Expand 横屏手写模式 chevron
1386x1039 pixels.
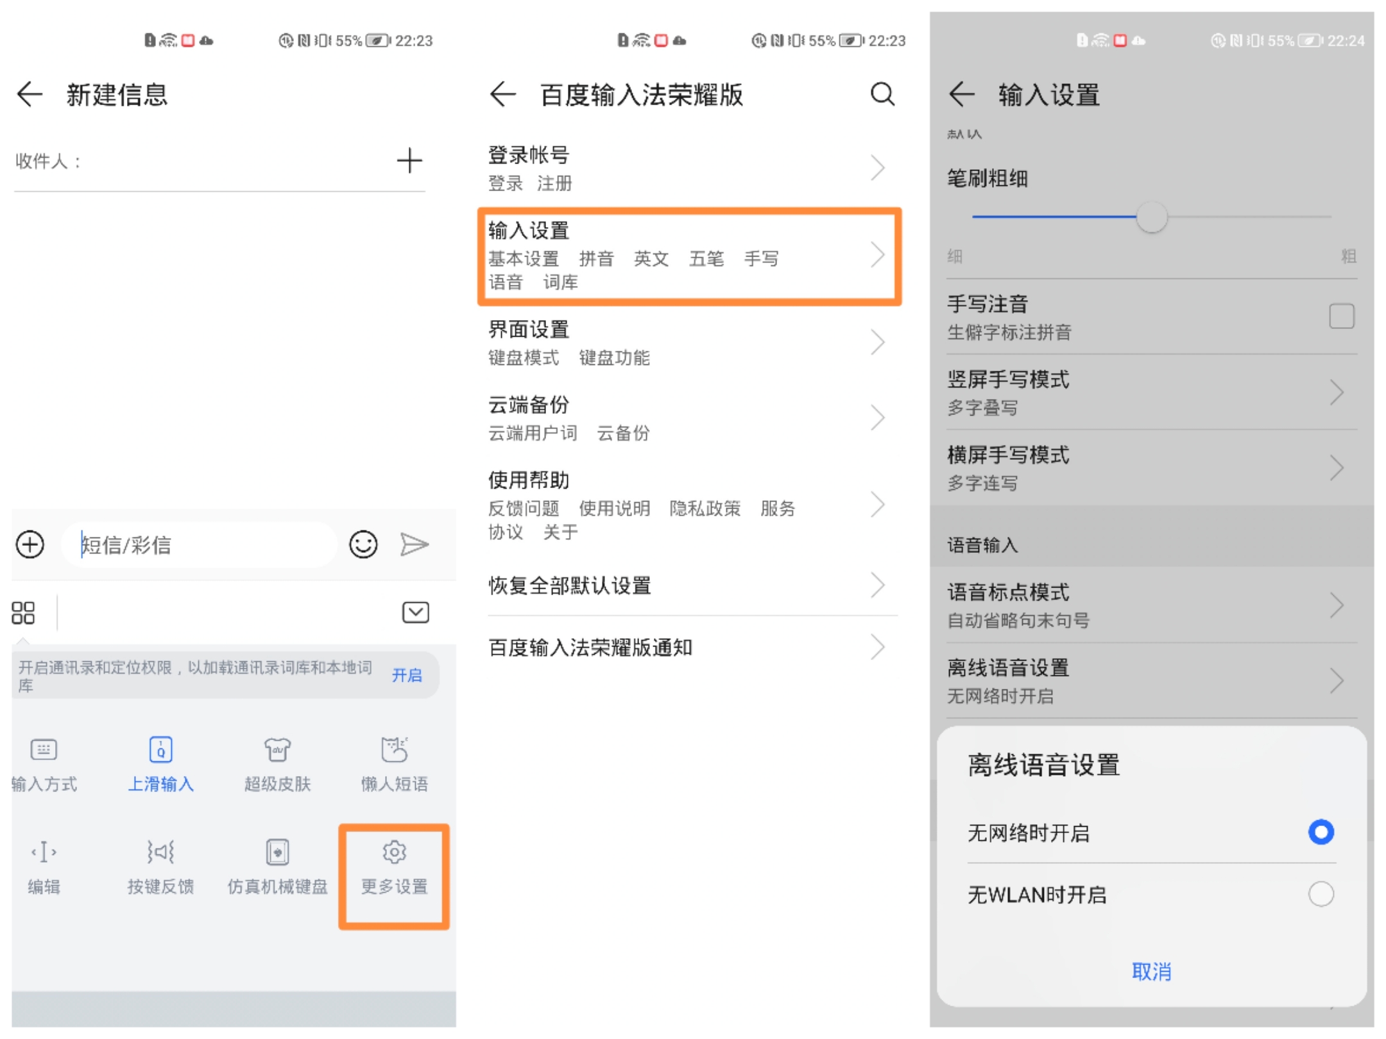(1337, 468)
